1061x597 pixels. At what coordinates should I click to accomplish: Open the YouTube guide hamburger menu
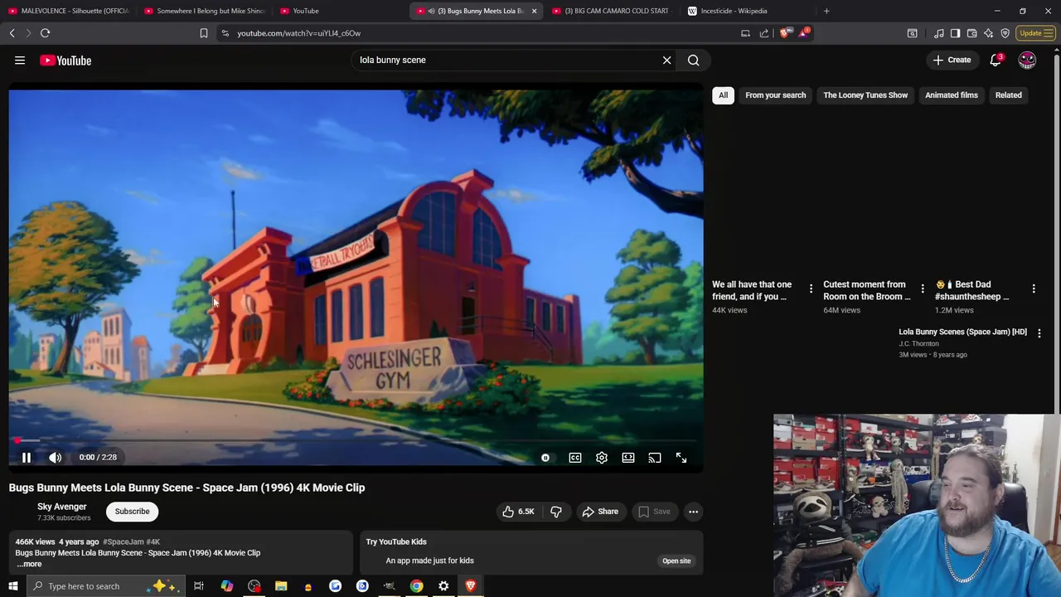click(20, 60)
